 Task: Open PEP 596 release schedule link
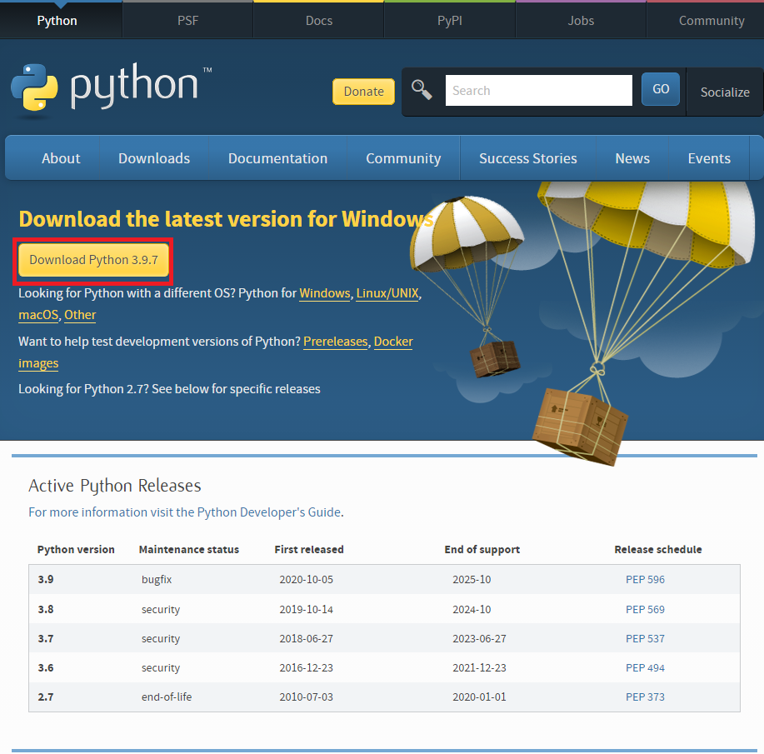[645, 580]
